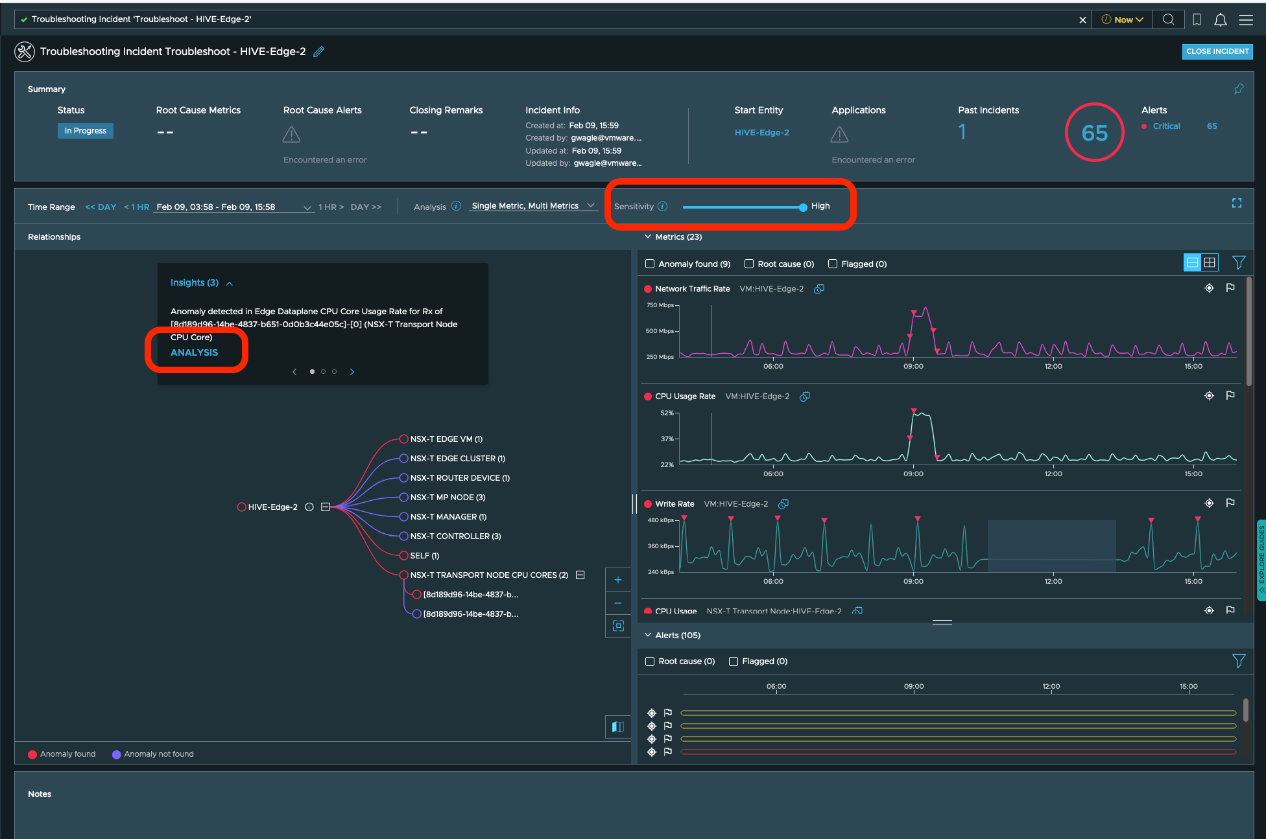
Task: Select the grid view icon for metrics
Action: [x=1210, y=262]
